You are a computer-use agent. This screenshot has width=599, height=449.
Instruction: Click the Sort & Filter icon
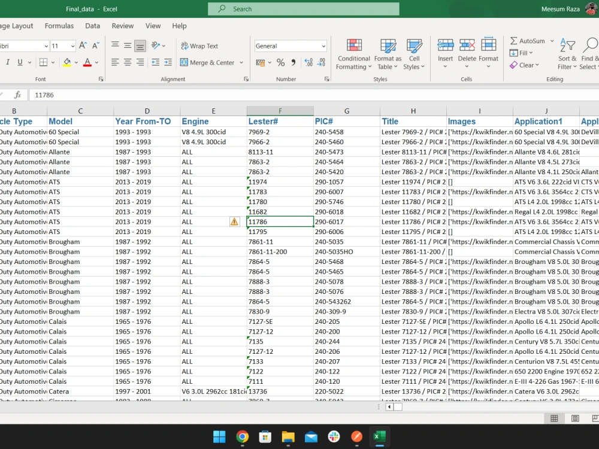click(x=567, y=53)
